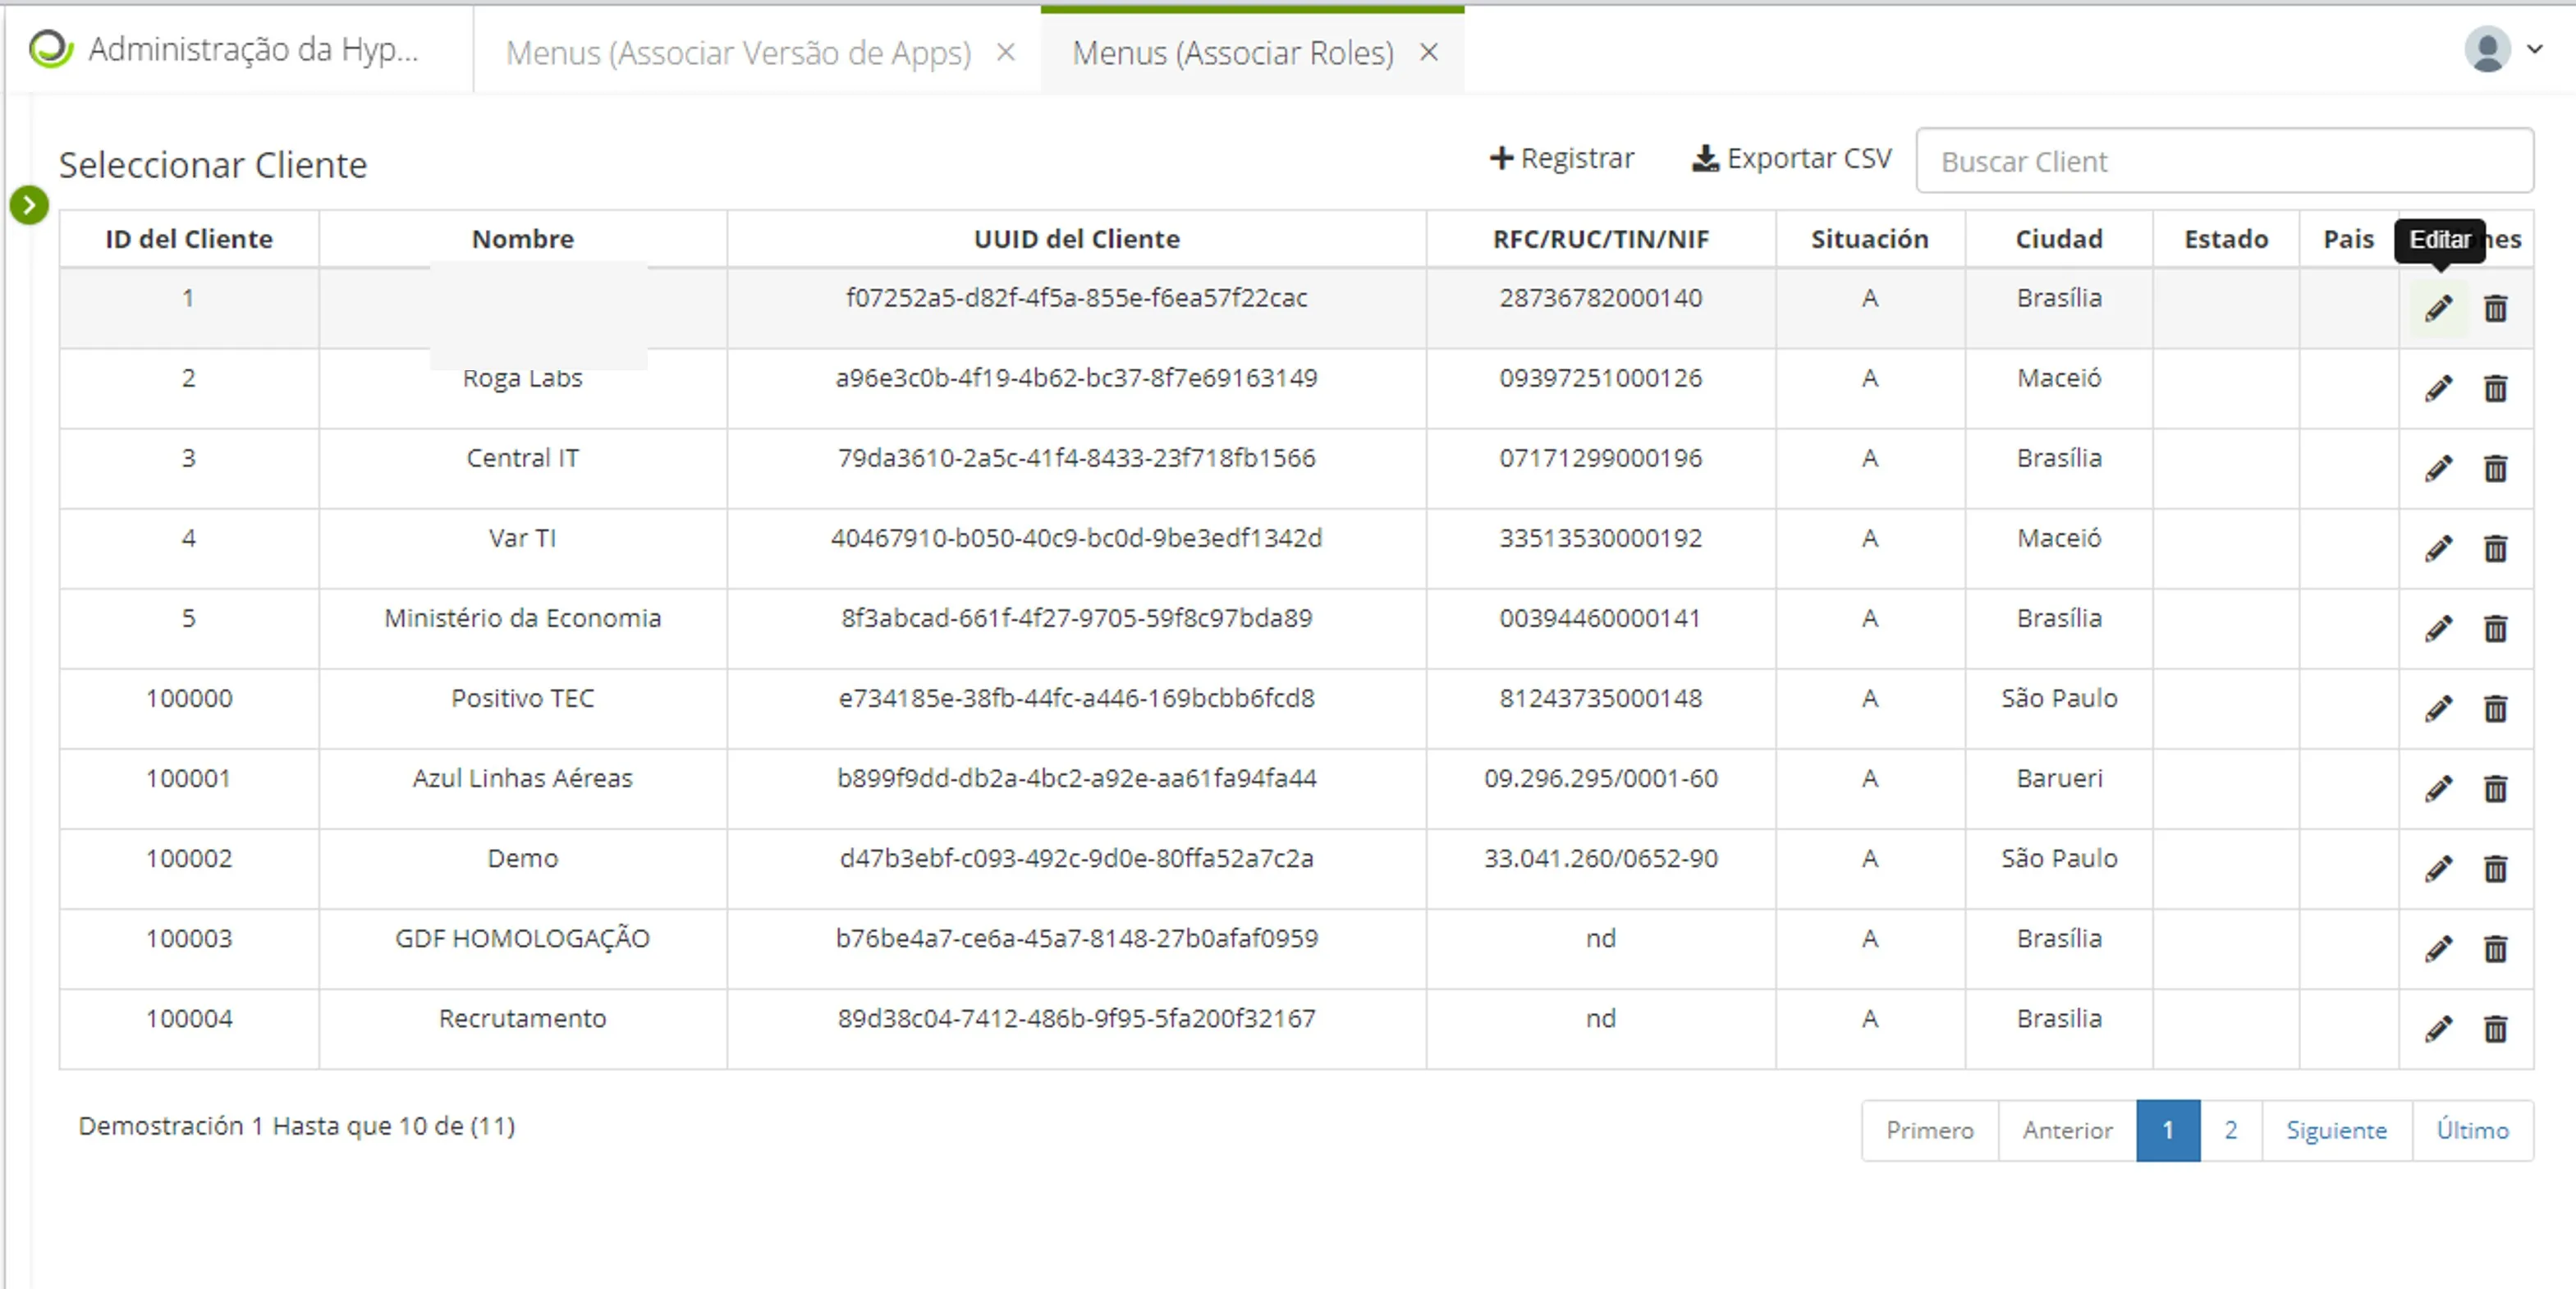Edit the Azul Linhas Aéreas client

point(2438,788)
